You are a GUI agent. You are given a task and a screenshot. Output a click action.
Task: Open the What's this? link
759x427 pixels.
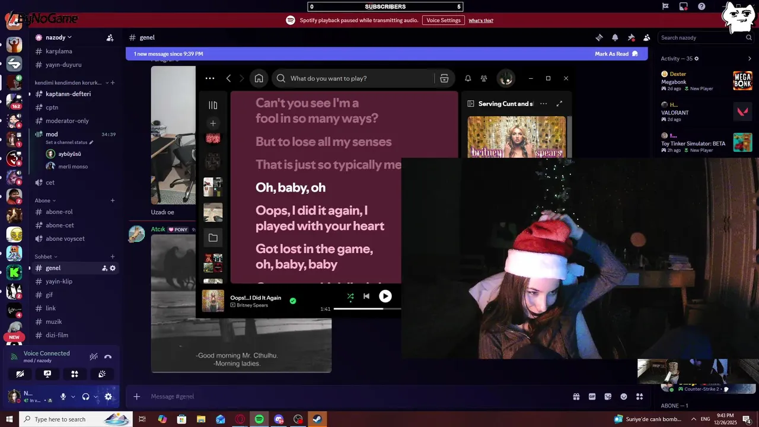click(x=481, y=20)
